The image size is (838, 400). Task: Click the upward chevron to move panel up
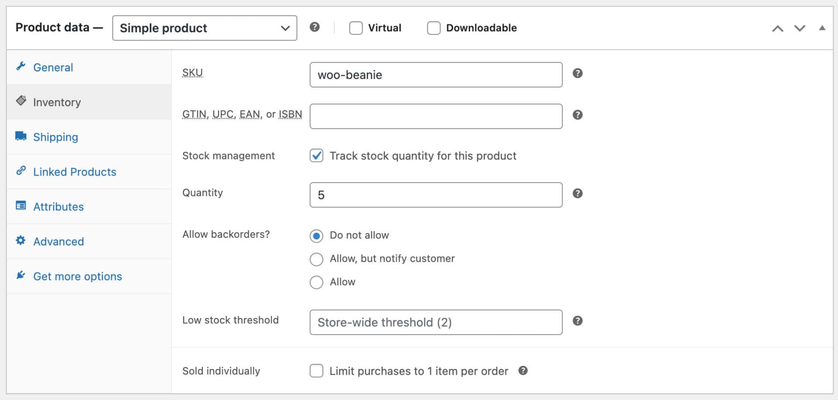778,28
